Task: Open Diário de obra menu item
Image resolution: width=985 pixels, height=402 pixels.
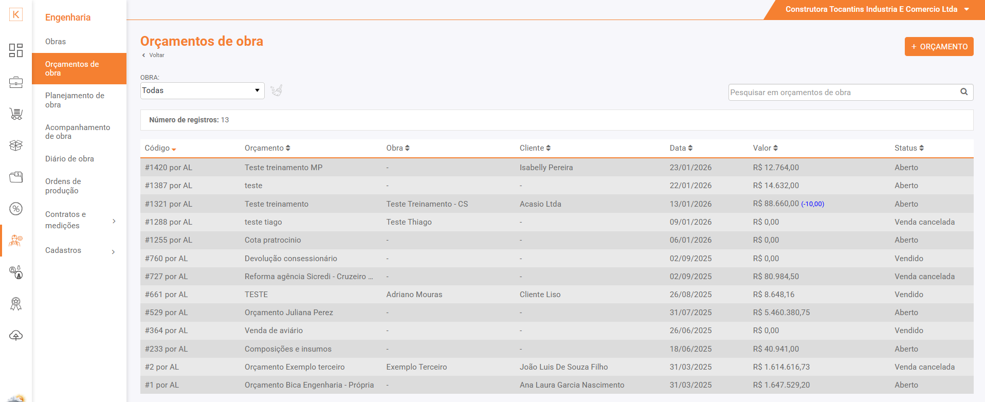Action: pyautogui.click(x=69, y=159)
